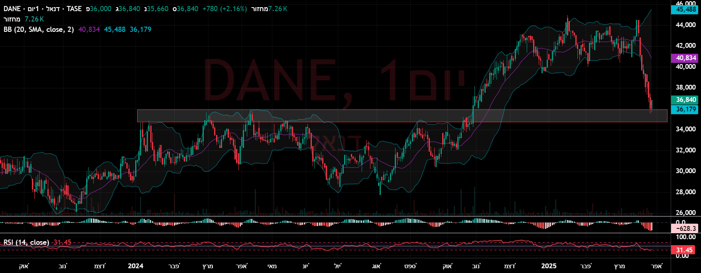Click the 28,000 price axis label

[686, 192]
